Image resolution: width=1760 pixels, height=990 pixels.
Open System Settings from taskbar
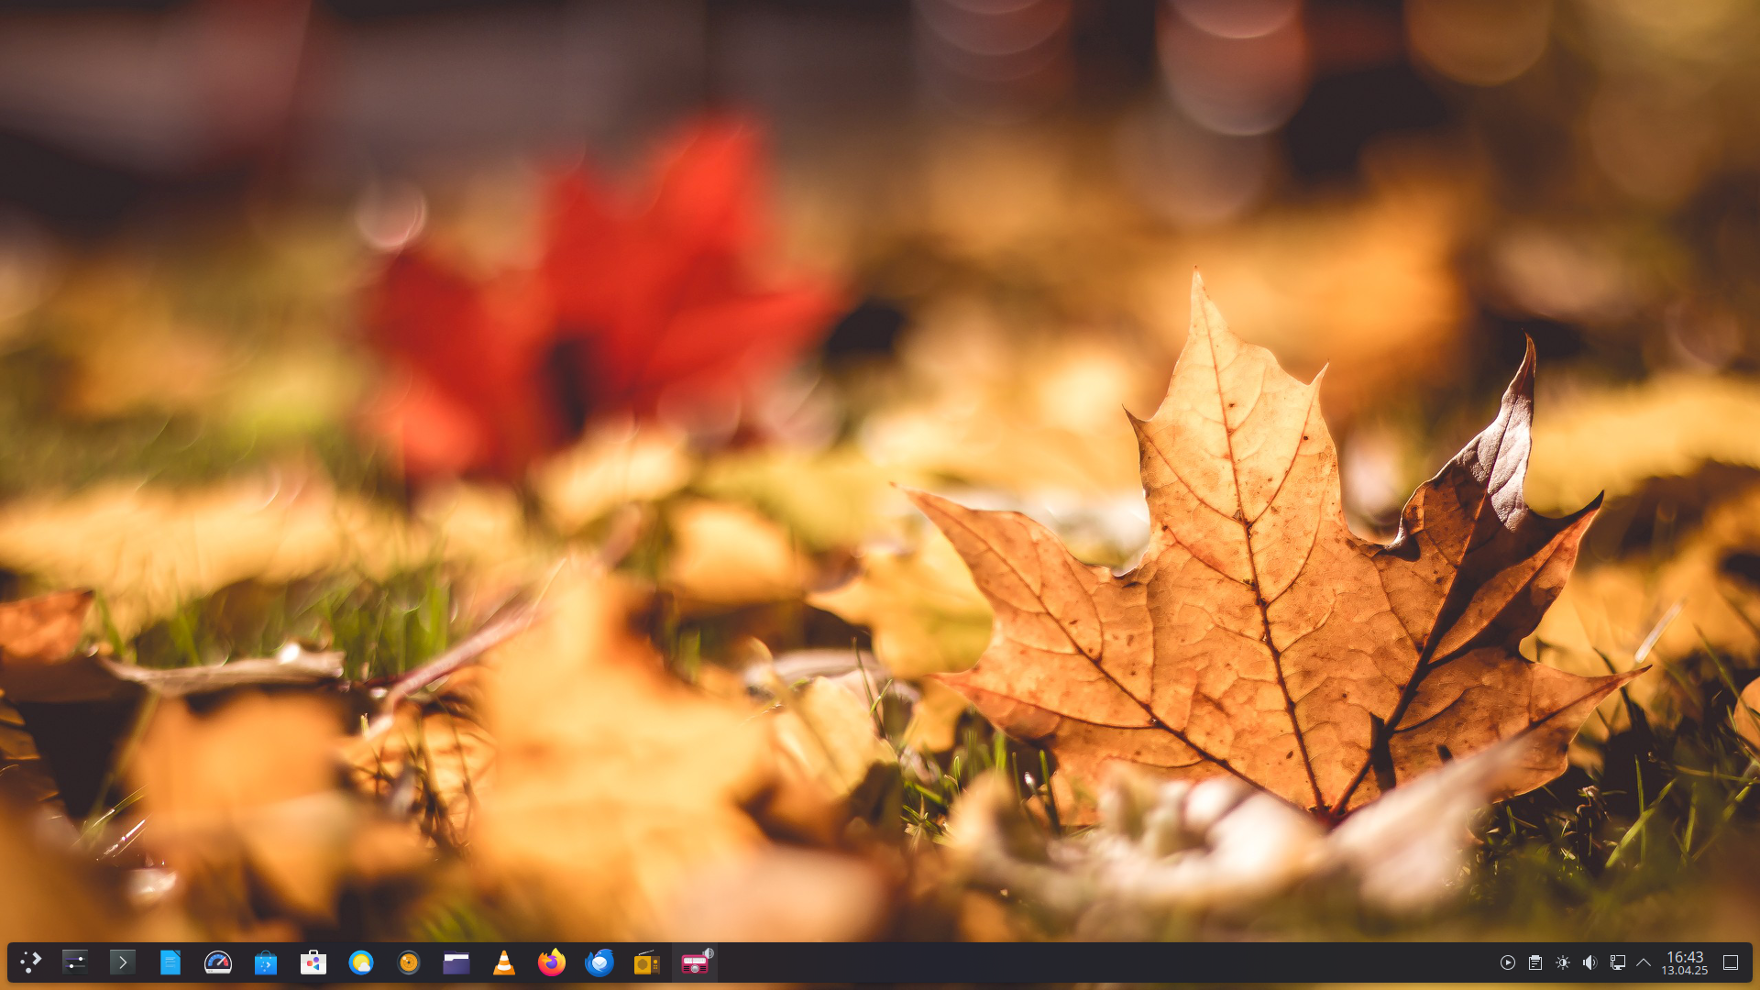pos(74,962)
